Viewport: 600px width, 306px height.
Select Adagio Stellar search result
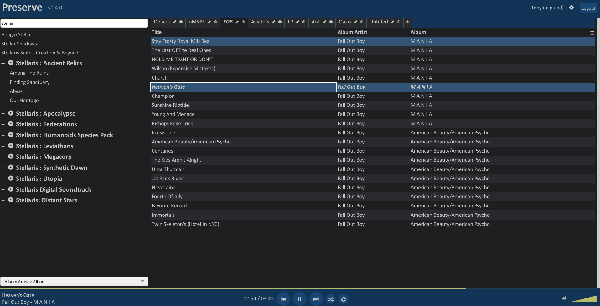pos(17,34)
